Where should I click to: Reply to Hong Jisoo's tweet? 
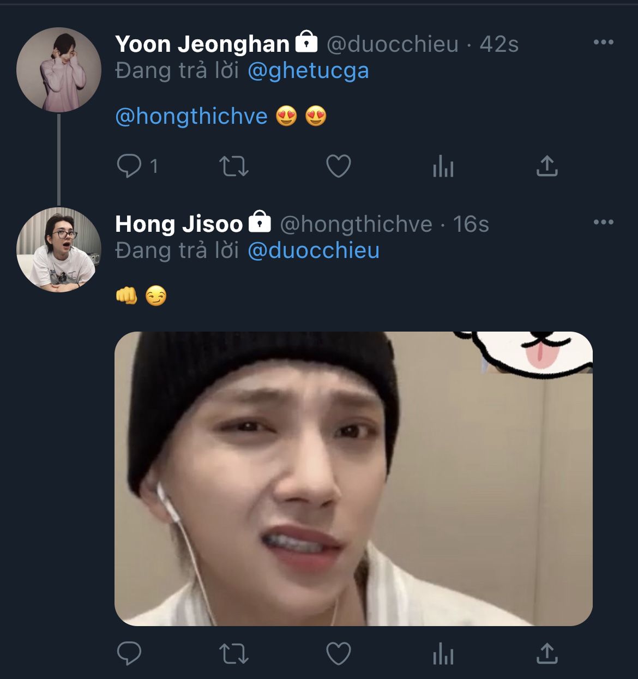click(129, 653)
